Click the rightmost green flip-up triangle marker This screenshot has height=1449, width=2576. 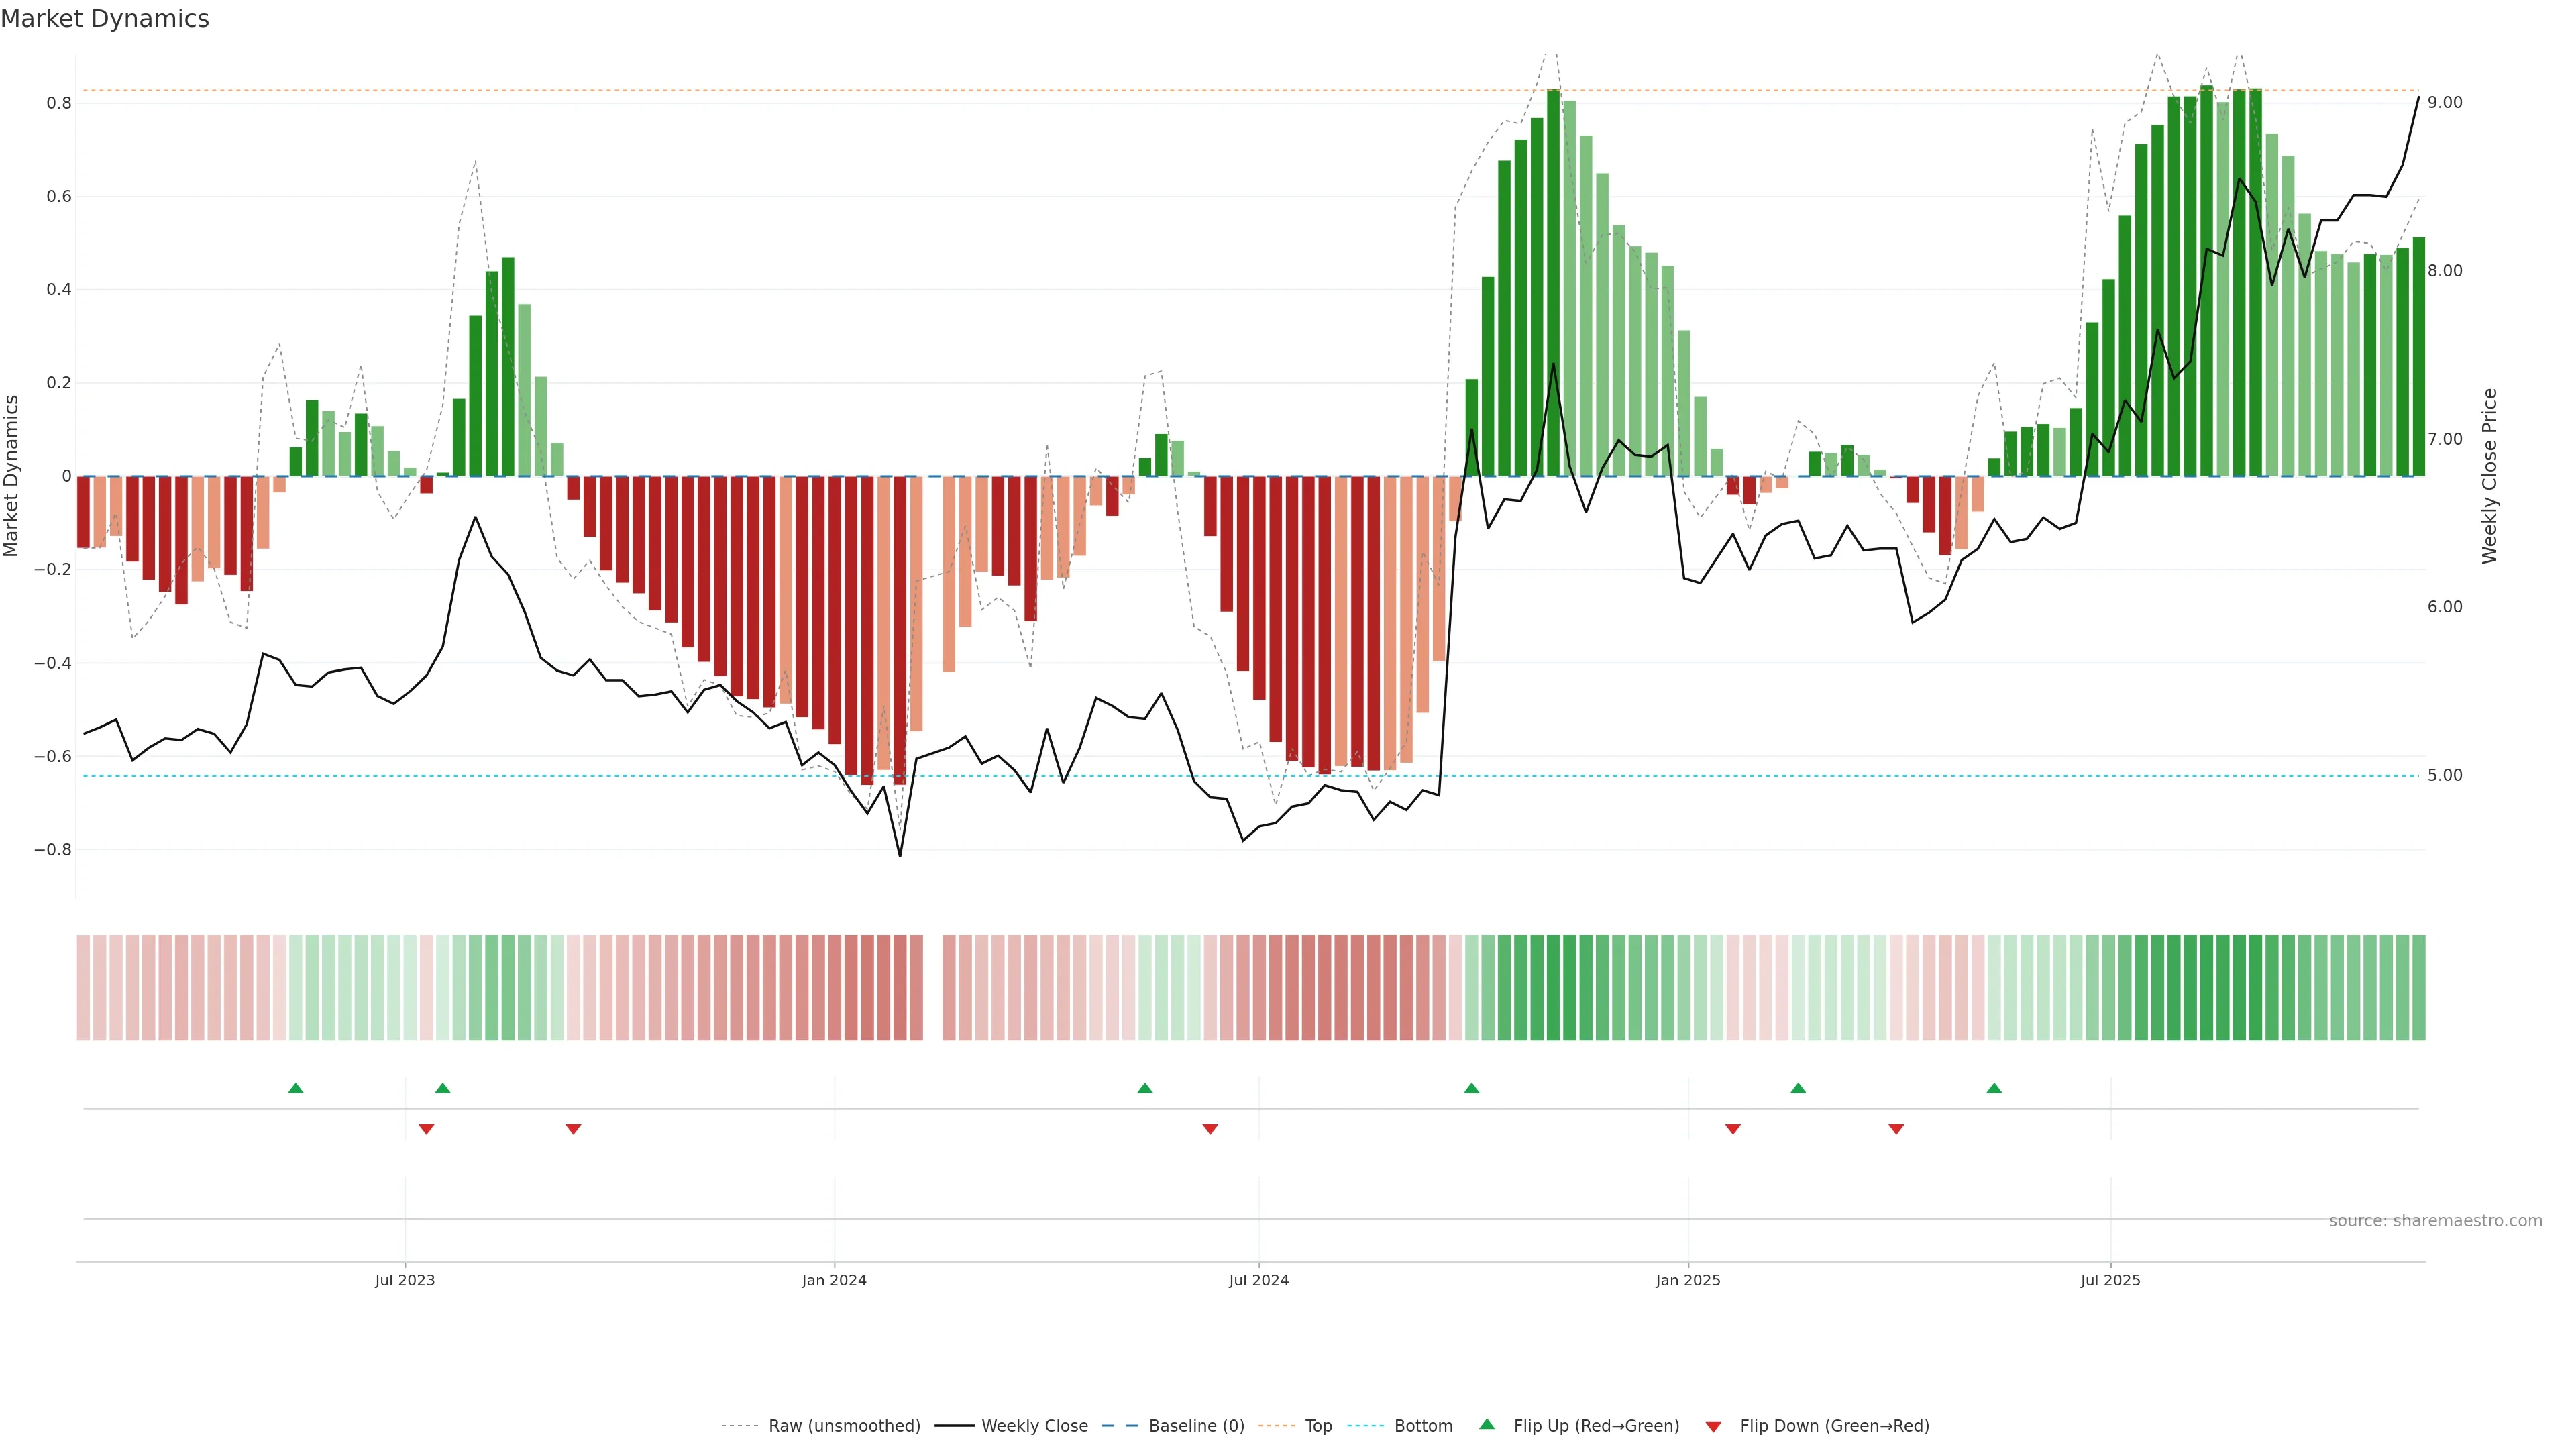click(x=1994, y=1088)
